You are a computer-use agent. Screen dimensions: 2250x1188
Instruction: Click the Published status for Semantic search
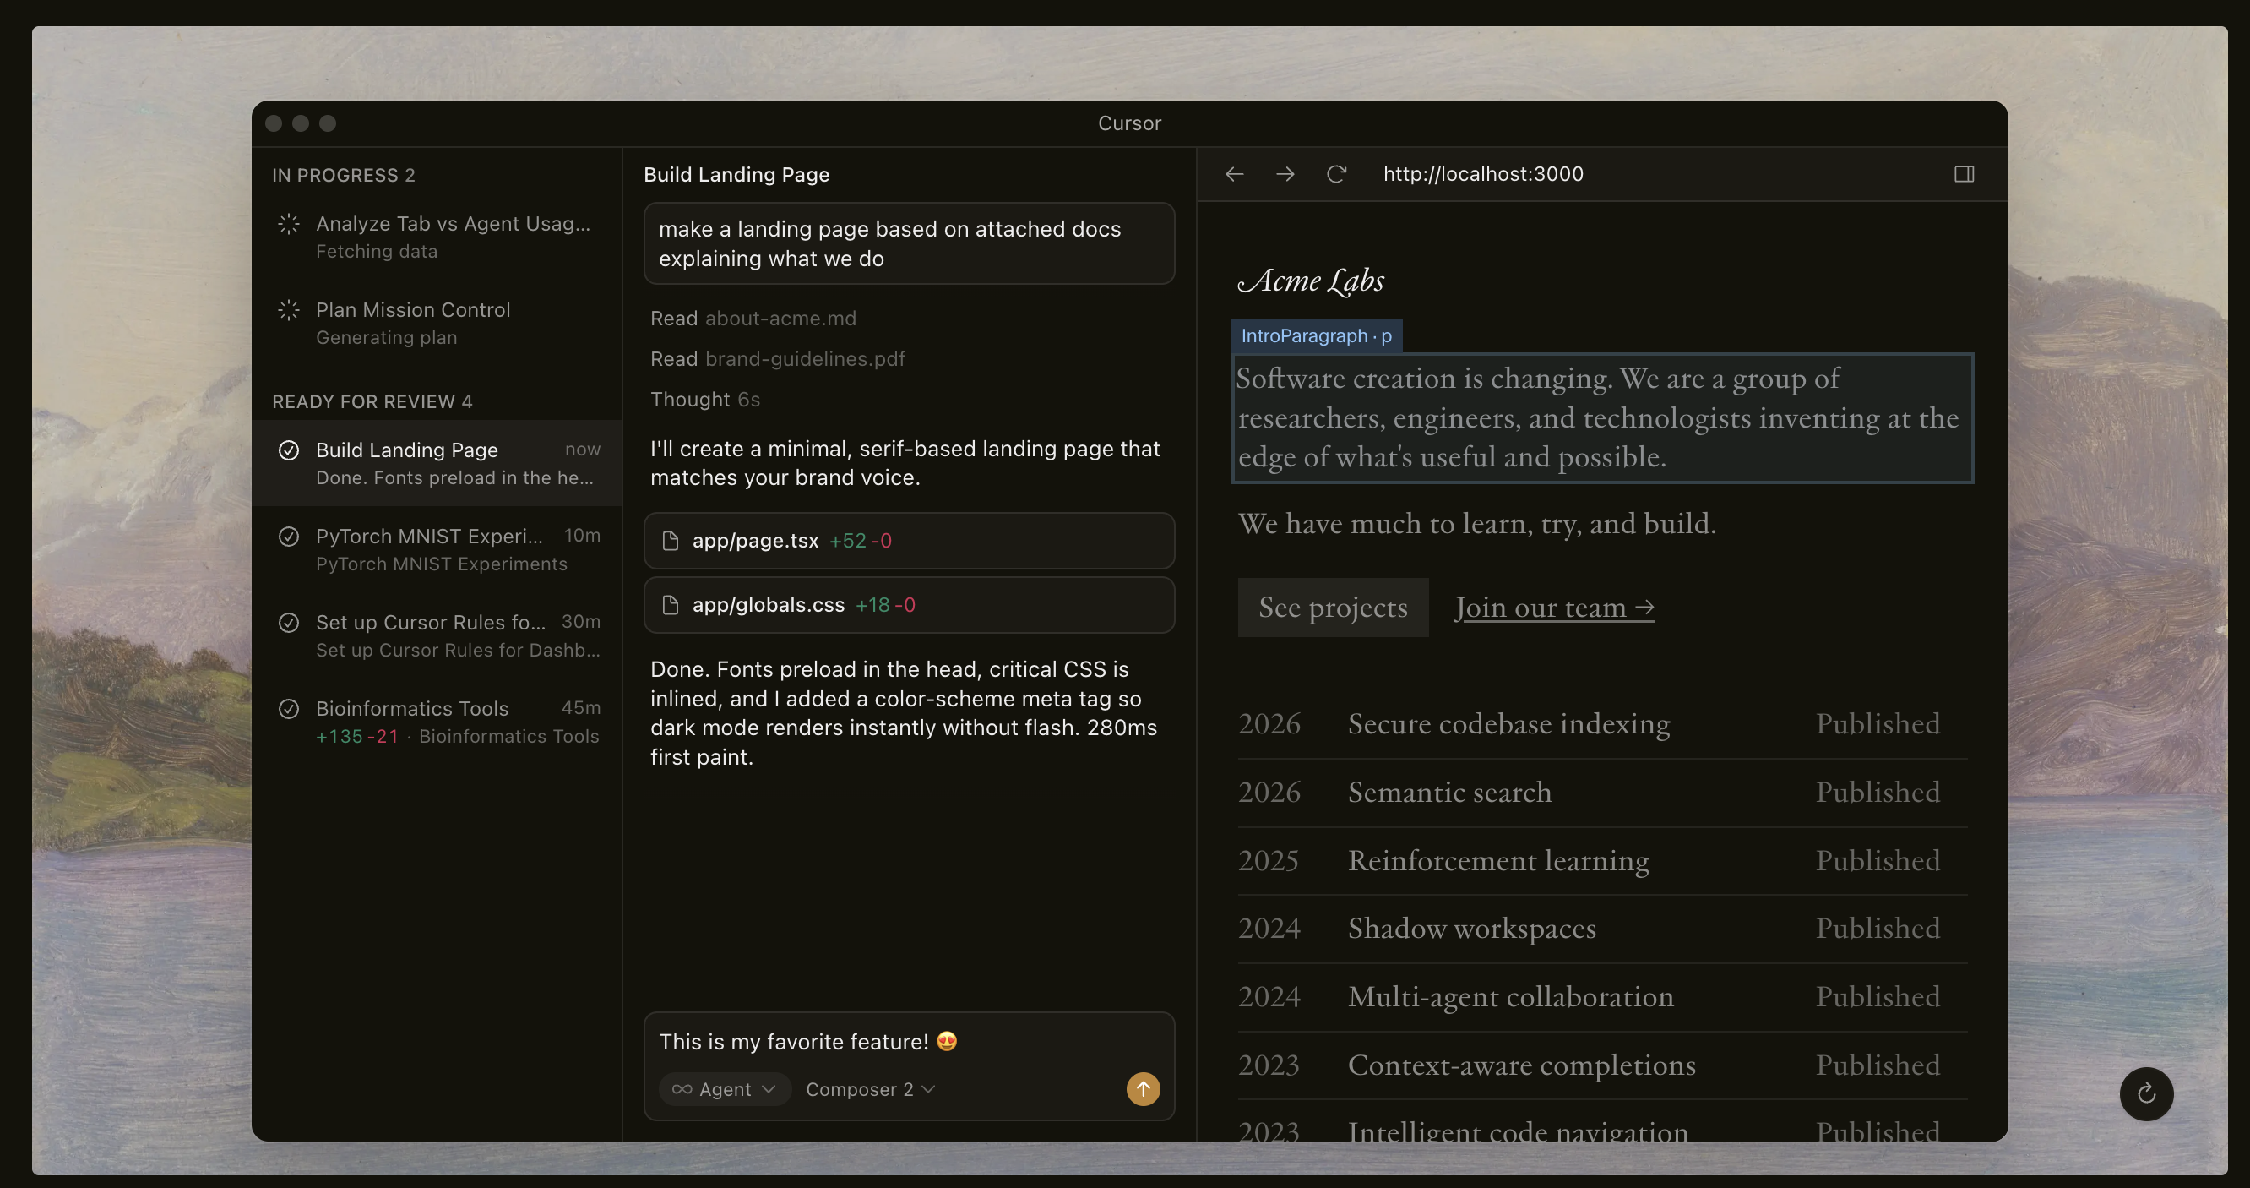pyautogui.click(x=1878, y=793)
